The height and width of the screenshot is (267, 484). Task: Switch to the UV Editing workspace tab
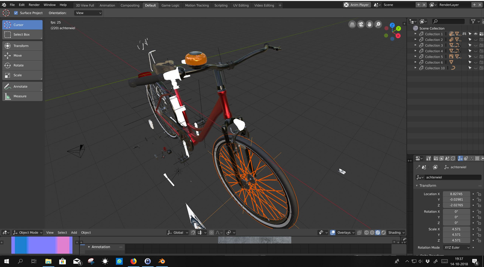tap(240, 5)
